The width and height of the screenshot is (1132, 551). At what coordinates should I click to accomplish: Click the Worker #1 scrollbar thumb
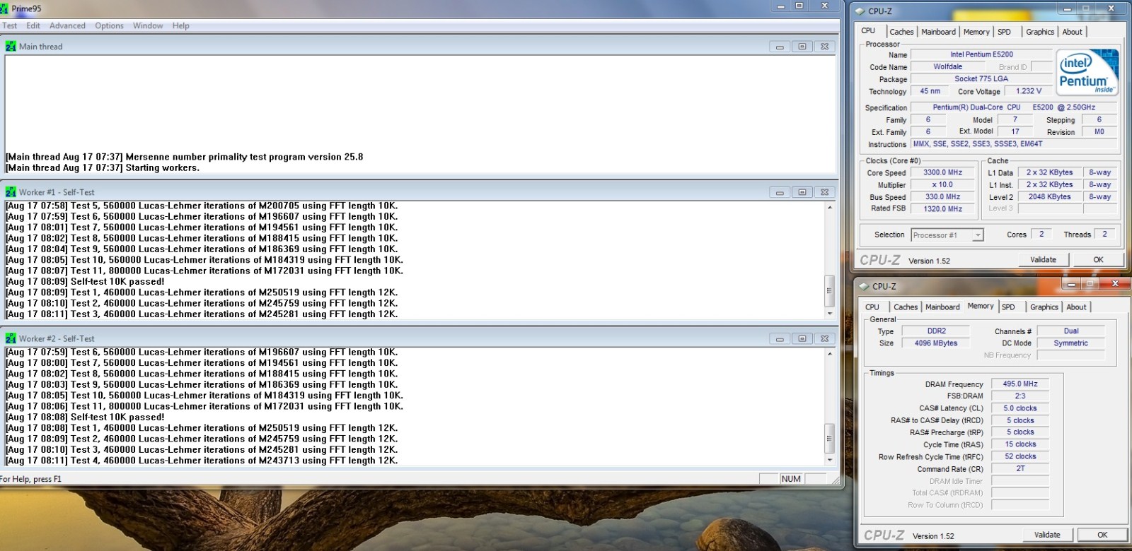pos(829,290)
